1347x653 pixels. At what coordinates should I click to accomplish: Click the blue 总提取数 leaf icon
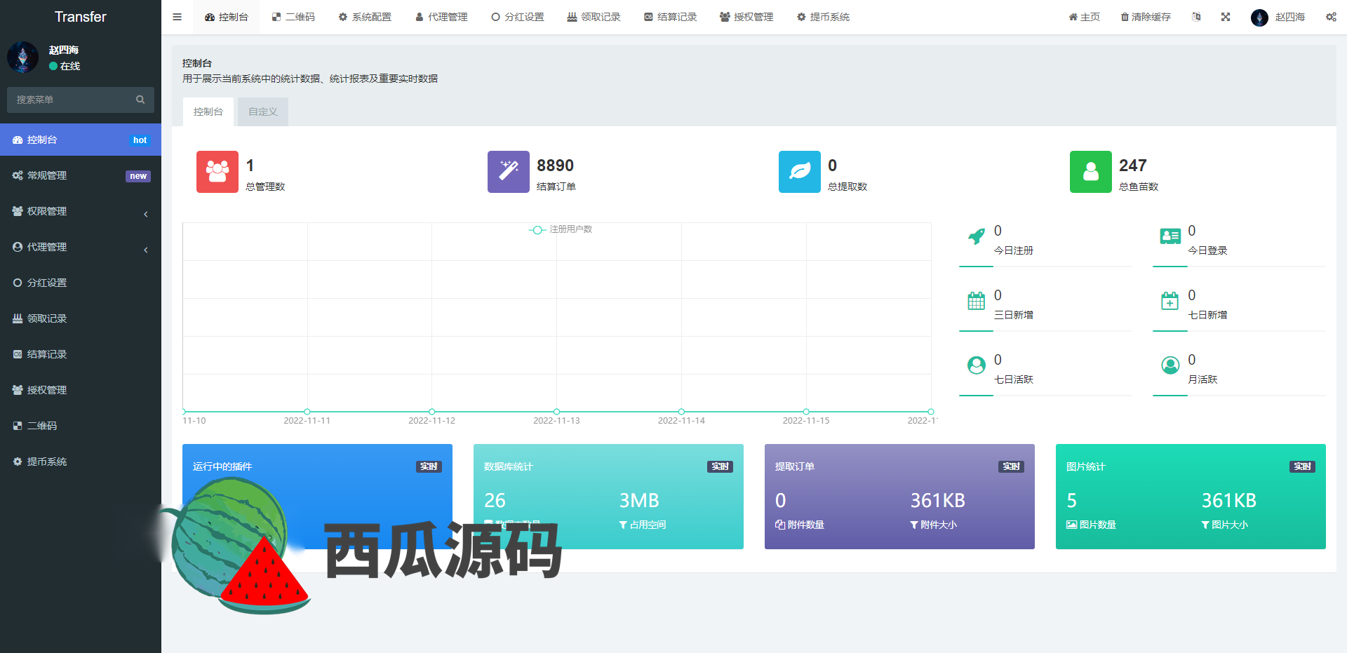[799, 172]
